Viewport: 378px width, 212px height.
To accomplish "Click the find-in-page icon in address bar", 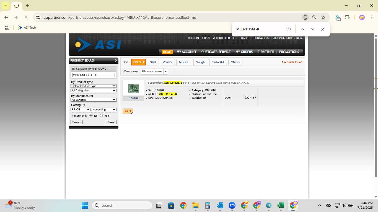I will [305, 17].
